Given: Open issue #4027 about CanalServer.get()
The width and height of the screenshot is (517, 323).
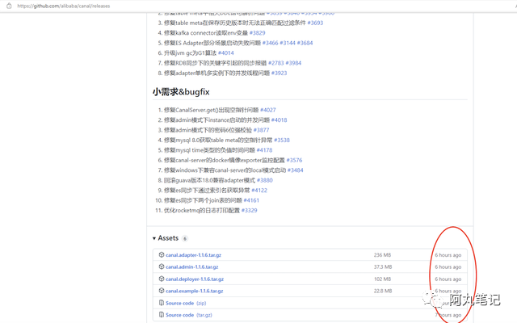Looking at the screenshot, I should pos(267,110).
